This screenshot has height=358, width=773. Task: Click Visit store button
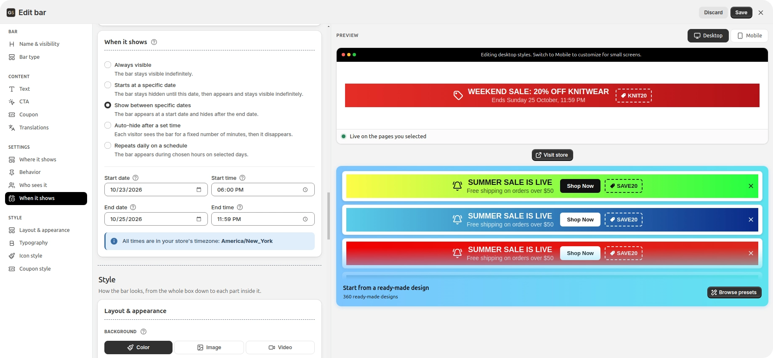coord(552,155)
